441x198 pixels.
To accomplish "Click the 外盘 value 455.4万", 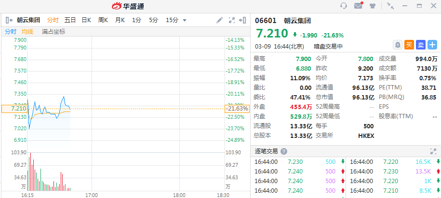I will click(x=301, y=107).
